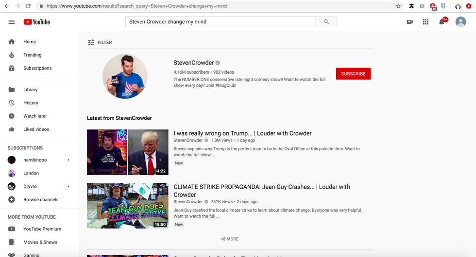Open the Trending page
Viewport: 476px width, 257px height.
click(x=33, y=55)
